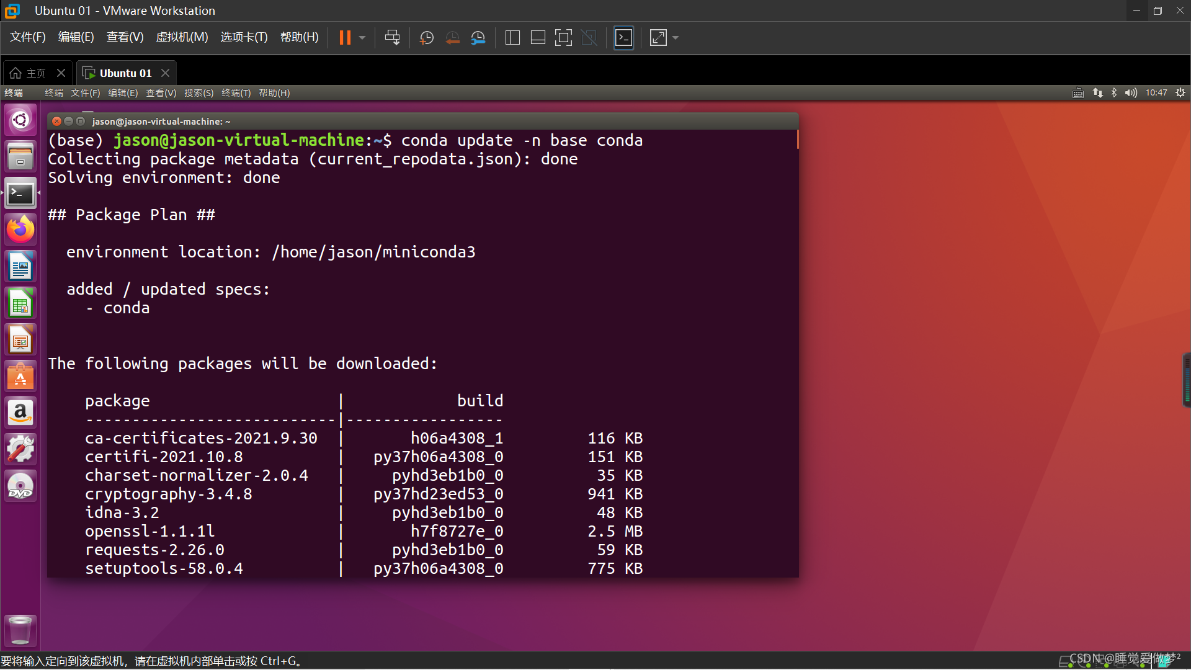Click the Ubuntu system gear menu

coord(1180,92)
